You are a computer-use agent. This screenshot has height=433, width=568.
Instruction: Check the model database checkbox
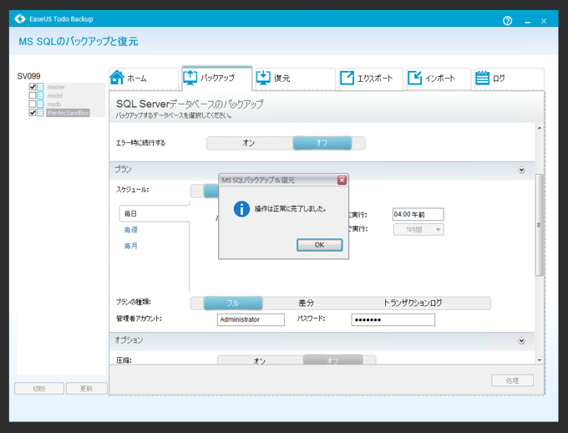click(x=33, y=95)
